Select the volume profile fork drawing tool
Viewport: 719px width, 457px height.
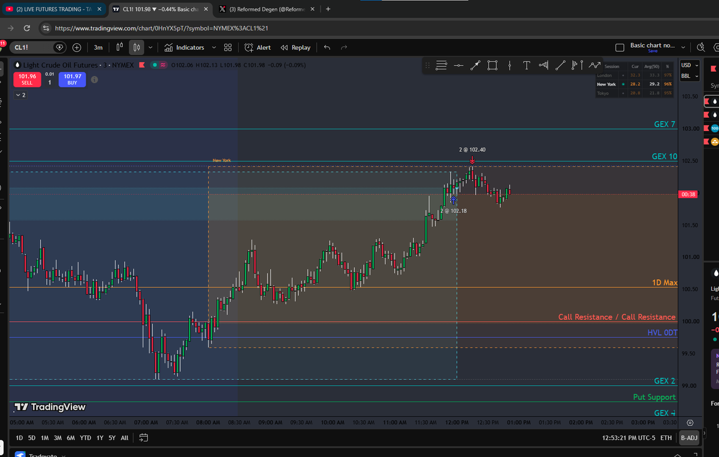pos(543,65)
